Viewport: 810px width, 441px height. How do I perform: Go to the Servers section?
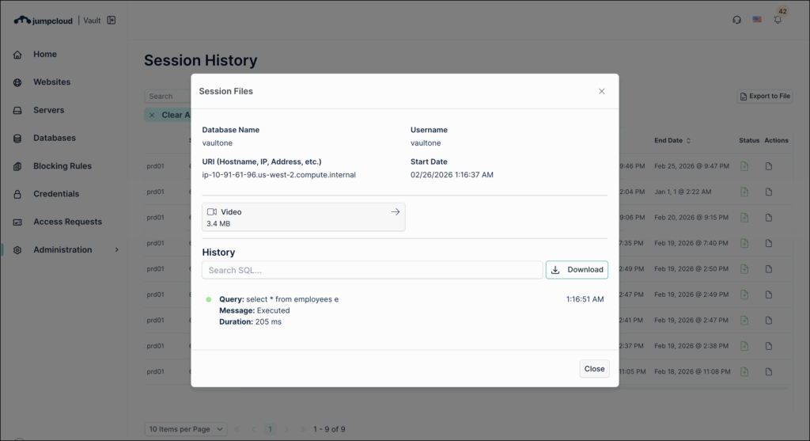48,110
